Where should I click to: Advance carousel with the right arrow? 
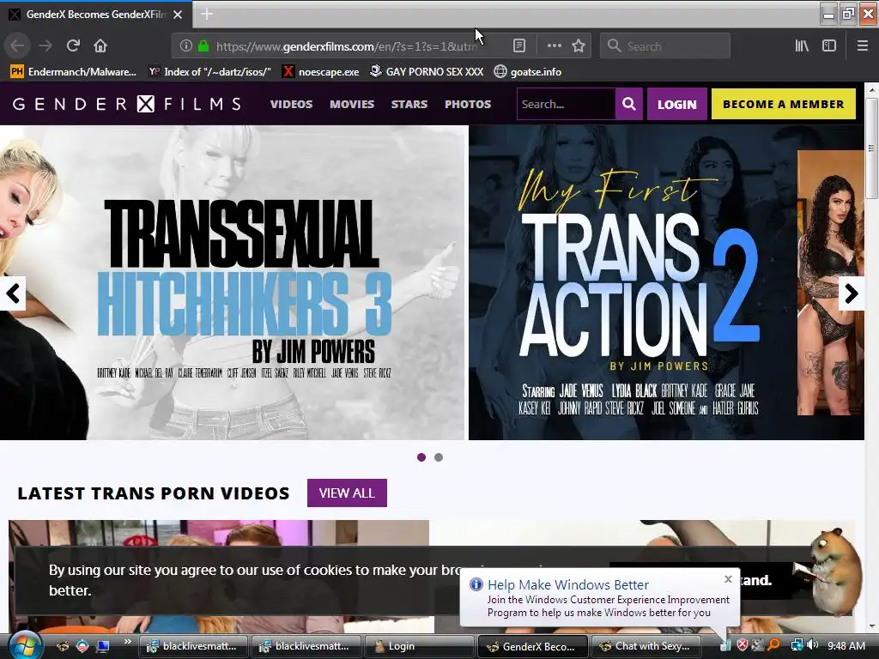(x=851, y=293)
